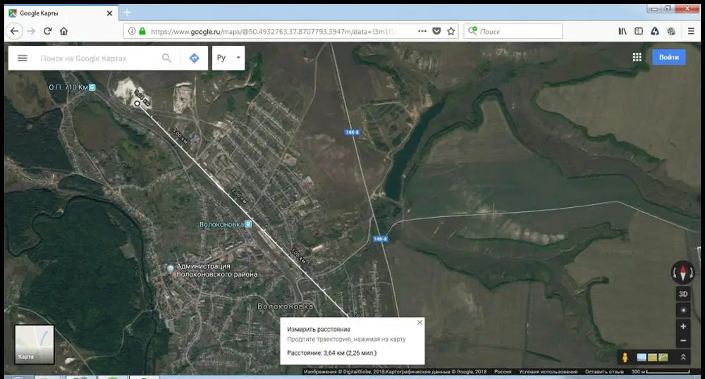
Task: Show my current location
Action: pyautogui.click(x=683, y=310)
